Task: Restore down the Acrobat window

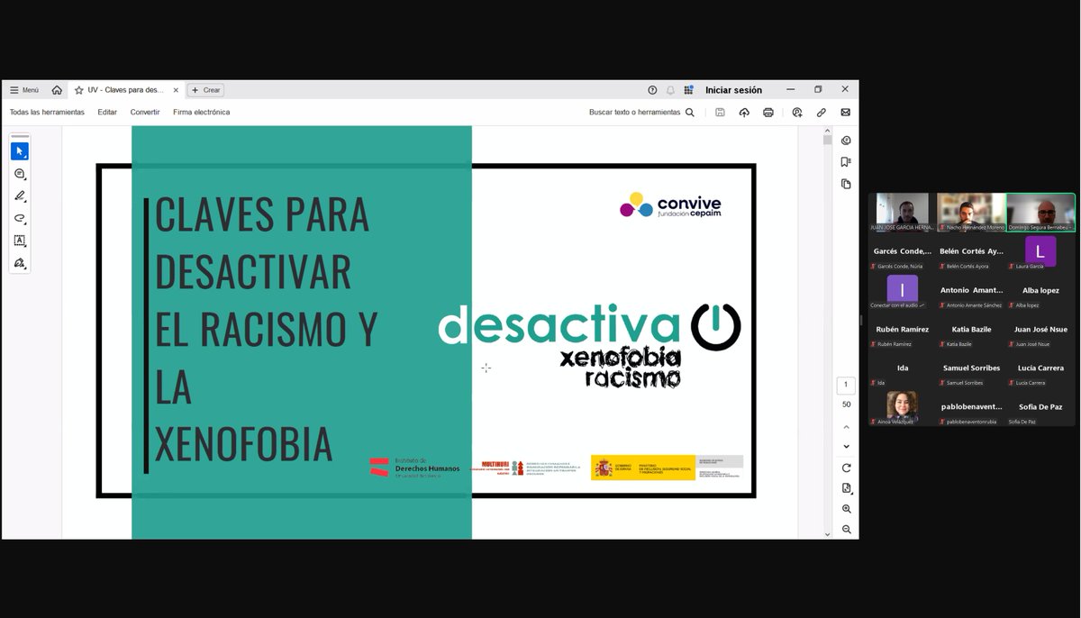Action: 818,89
